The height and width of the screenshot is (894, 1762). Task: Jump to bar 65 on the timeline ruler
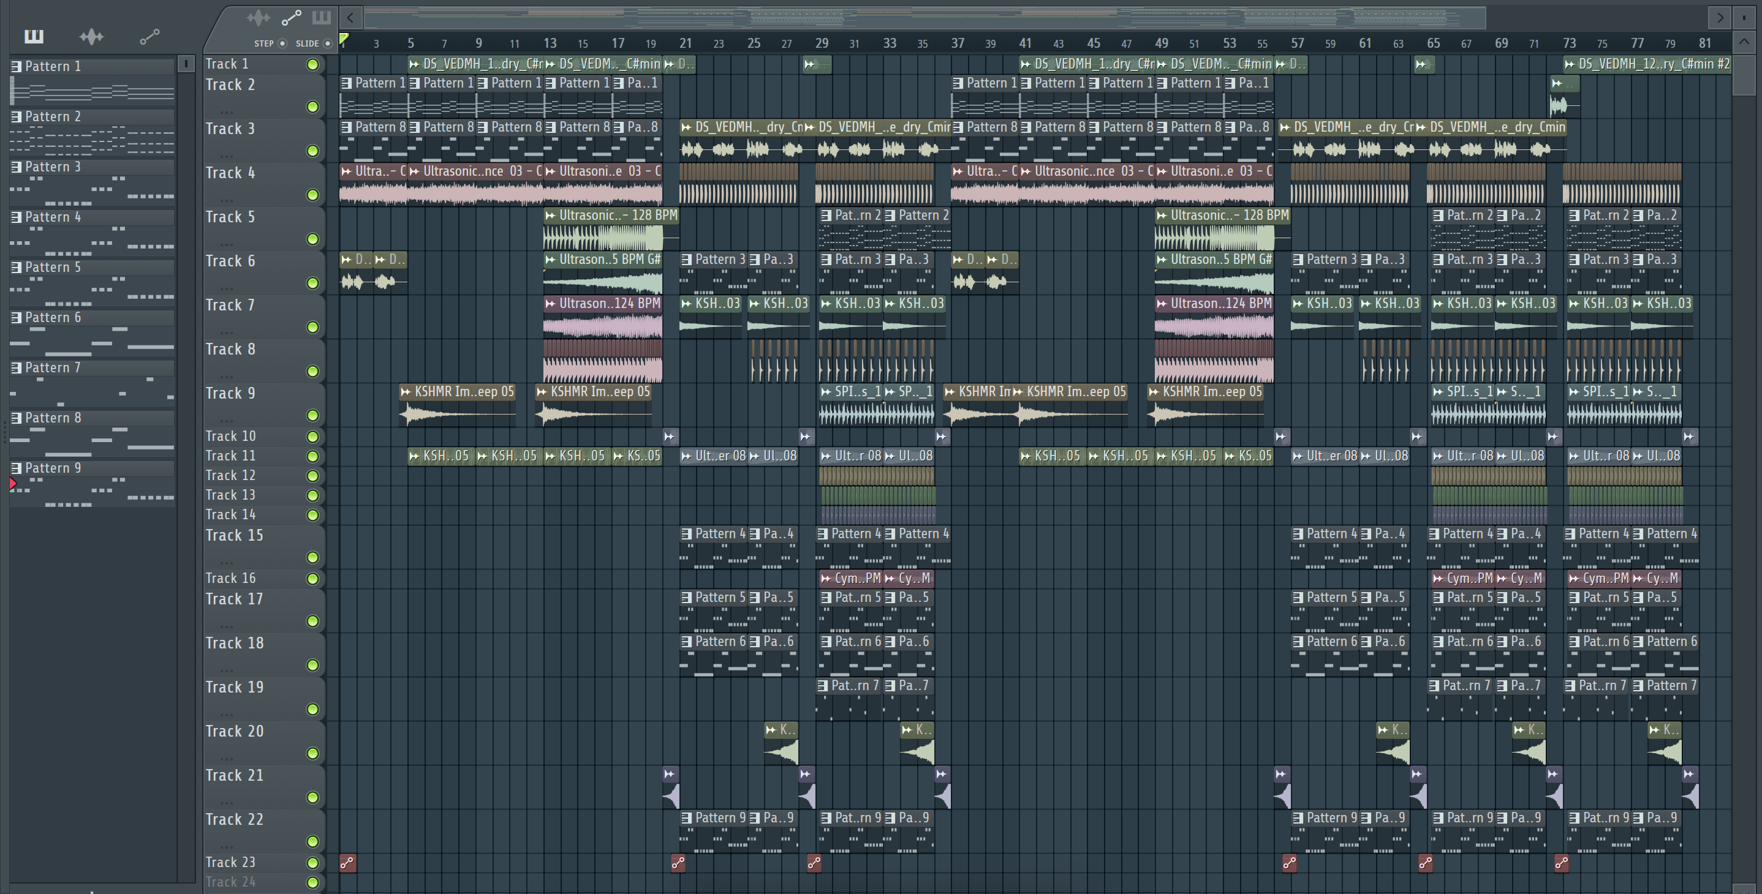(1433, 43)
